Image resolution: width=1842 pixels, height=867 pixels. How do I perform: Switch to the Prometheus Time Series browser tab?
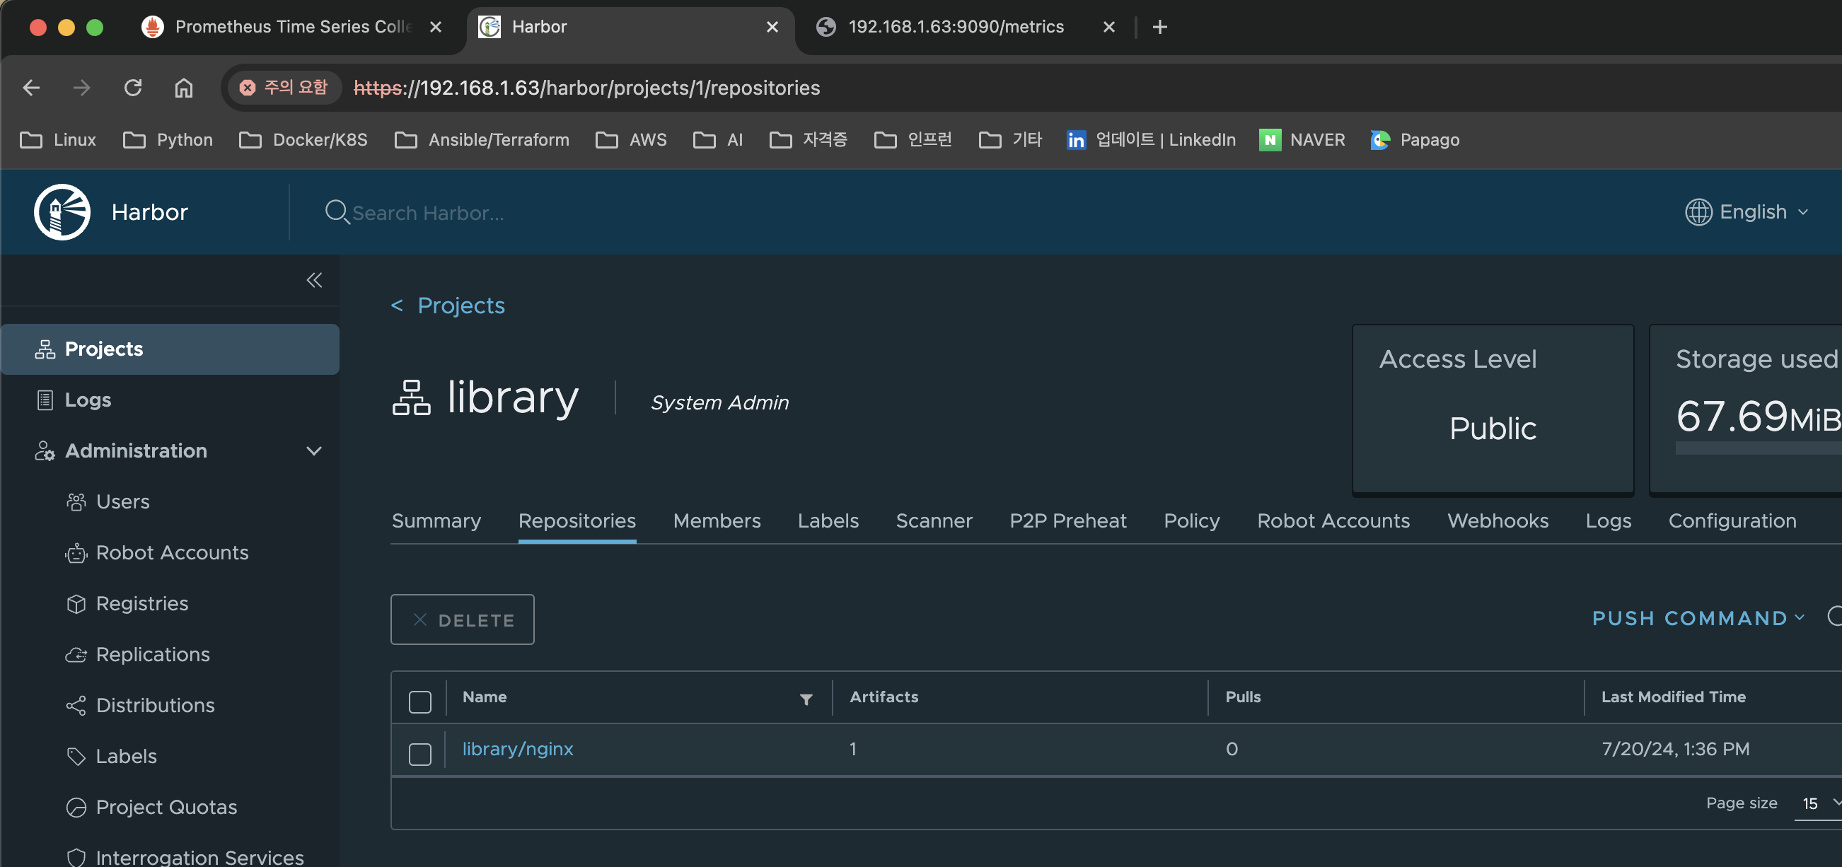(x=293, y=27)
